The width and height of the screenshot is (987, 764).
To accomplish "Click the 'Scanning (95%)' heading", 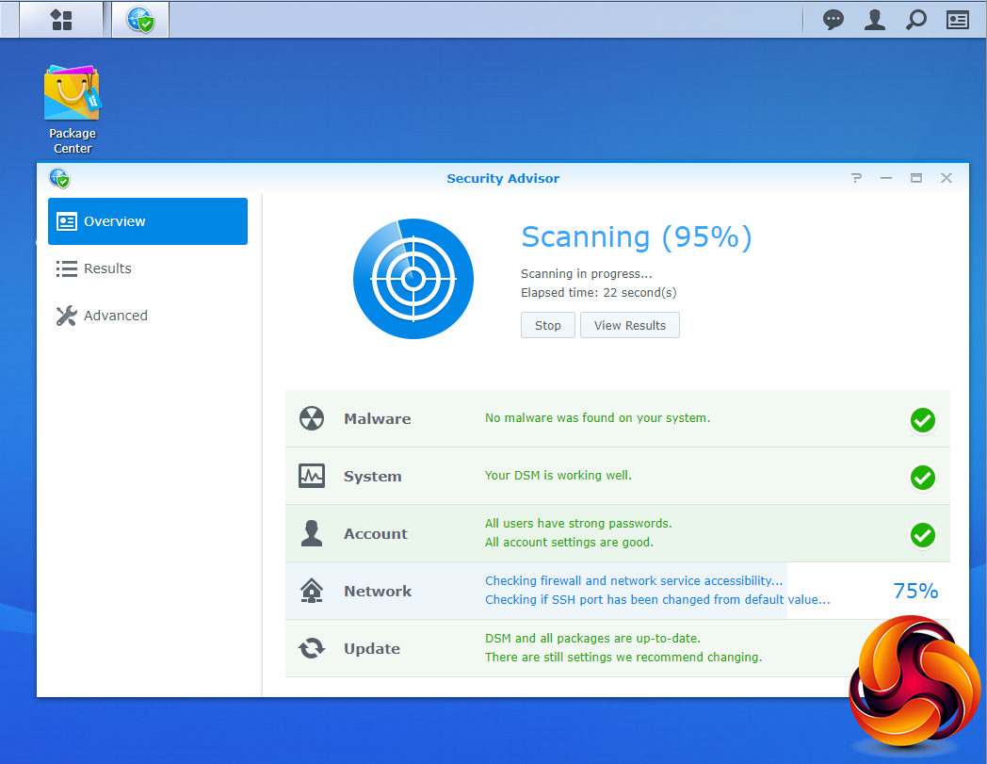I will coord(637,237).
